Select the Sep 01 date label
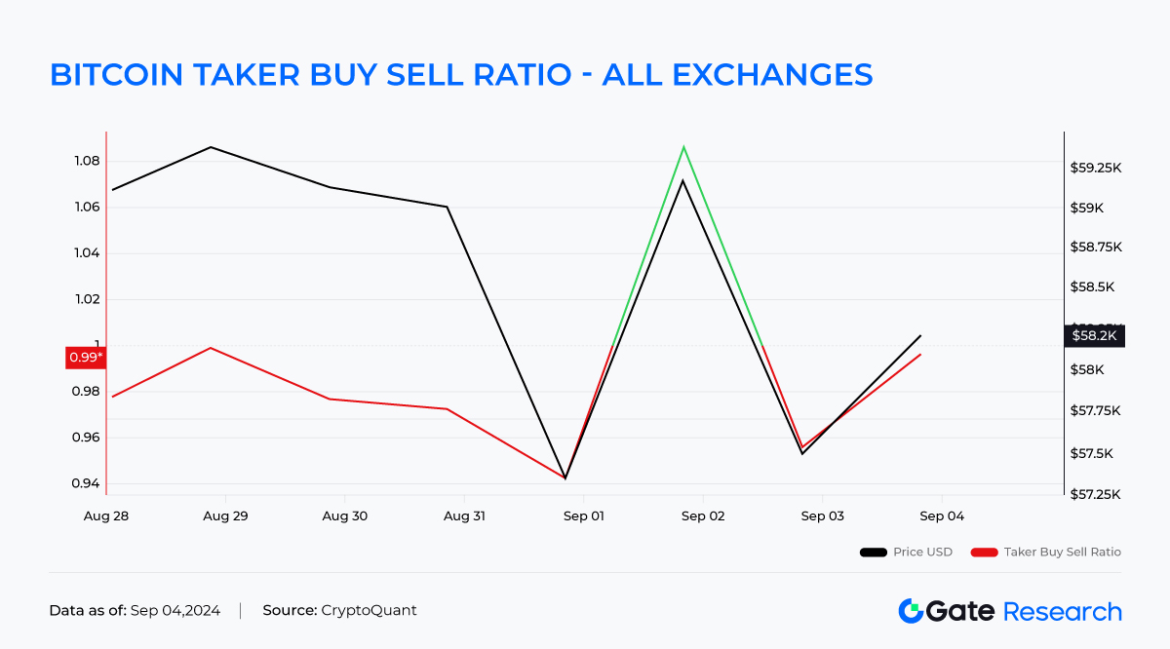Viewport: 1170px width, 649px height. click(583, 516)
